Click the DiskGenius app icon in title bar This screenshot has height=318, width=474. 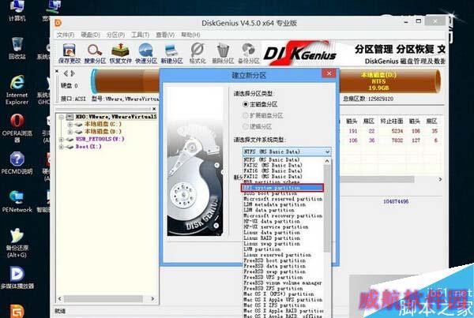coord(58,23)
